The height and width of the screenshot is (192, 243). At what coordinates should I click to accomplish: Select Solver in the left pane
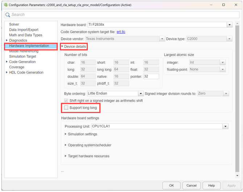(x=14, y=24)
